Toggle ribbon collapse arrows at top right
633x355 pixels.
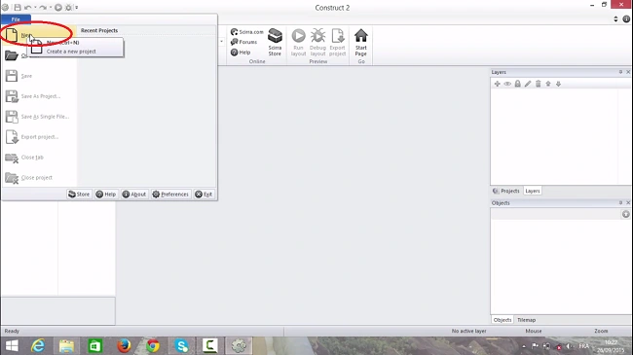coord(615,18)
